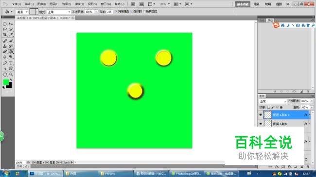Toggle lock transparent pixels
This screenshot has width=316, height=177.
269,107
